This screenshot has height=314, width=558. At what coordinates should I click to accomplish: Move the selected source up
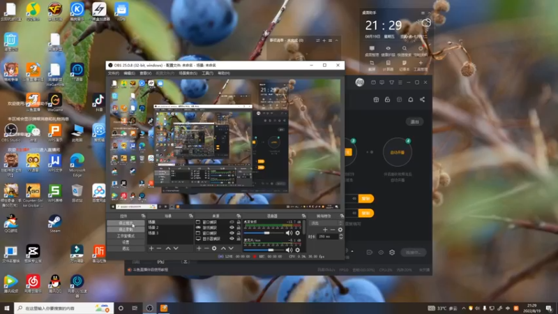click(223, 248)
